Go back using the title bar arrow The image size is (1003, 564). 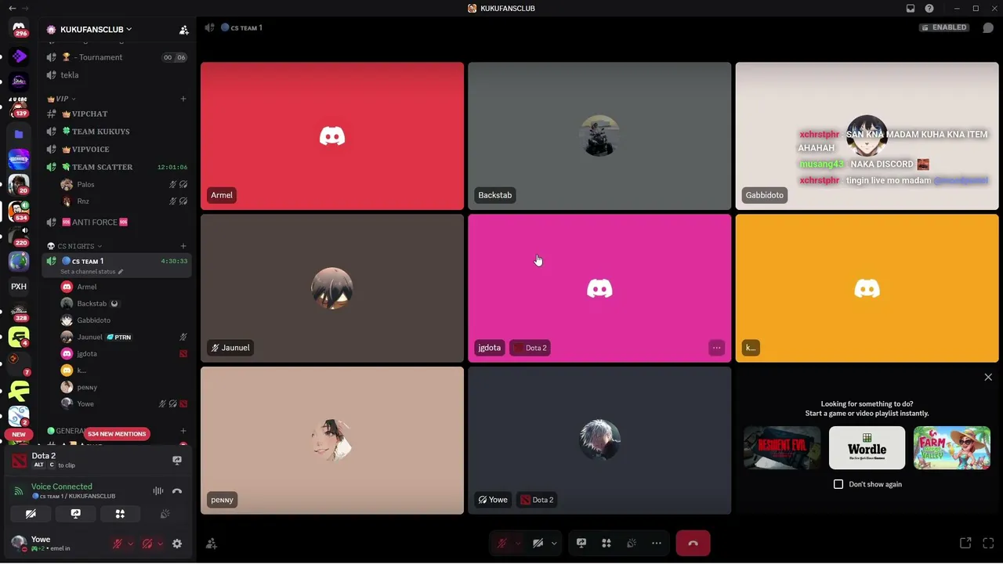pyautogui.click(x=12, y=9)
